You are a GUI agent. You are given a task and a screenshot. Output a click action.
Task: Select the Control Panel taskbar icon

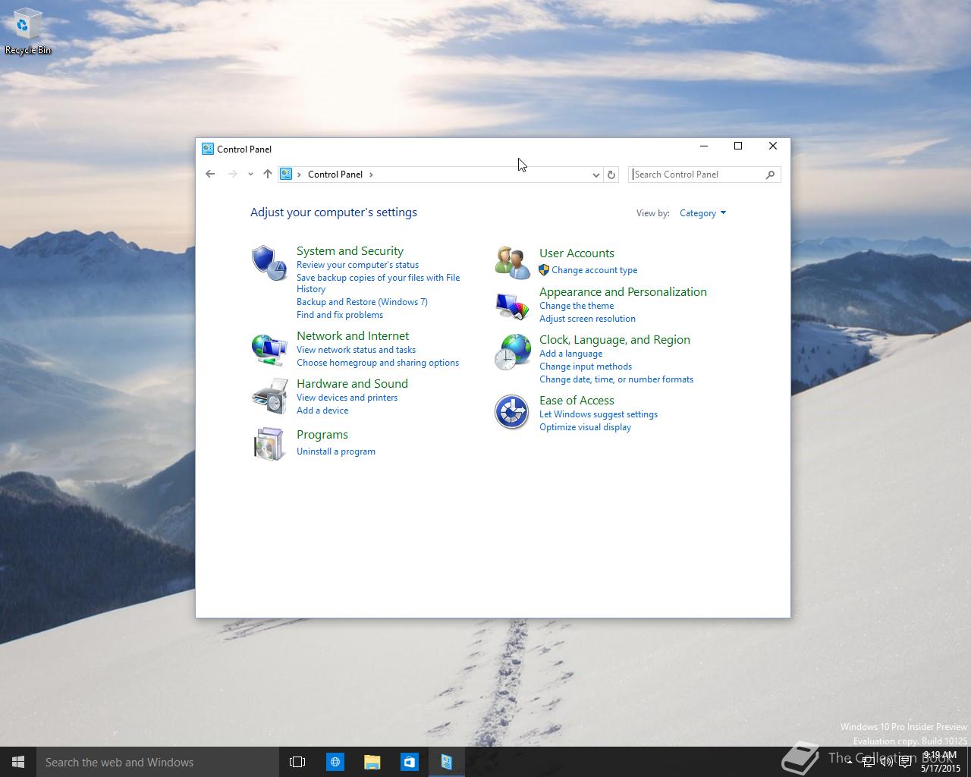(446, 762)
